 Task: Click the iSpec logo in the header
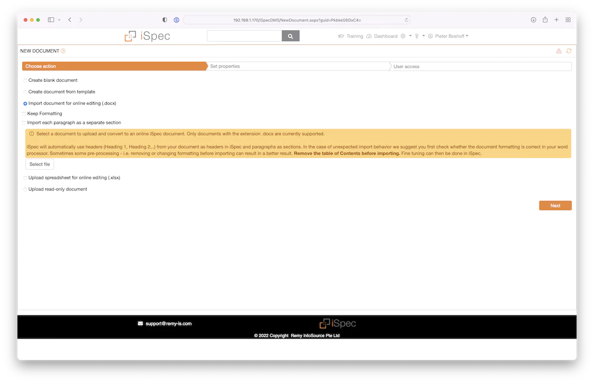tap(147, 36)
